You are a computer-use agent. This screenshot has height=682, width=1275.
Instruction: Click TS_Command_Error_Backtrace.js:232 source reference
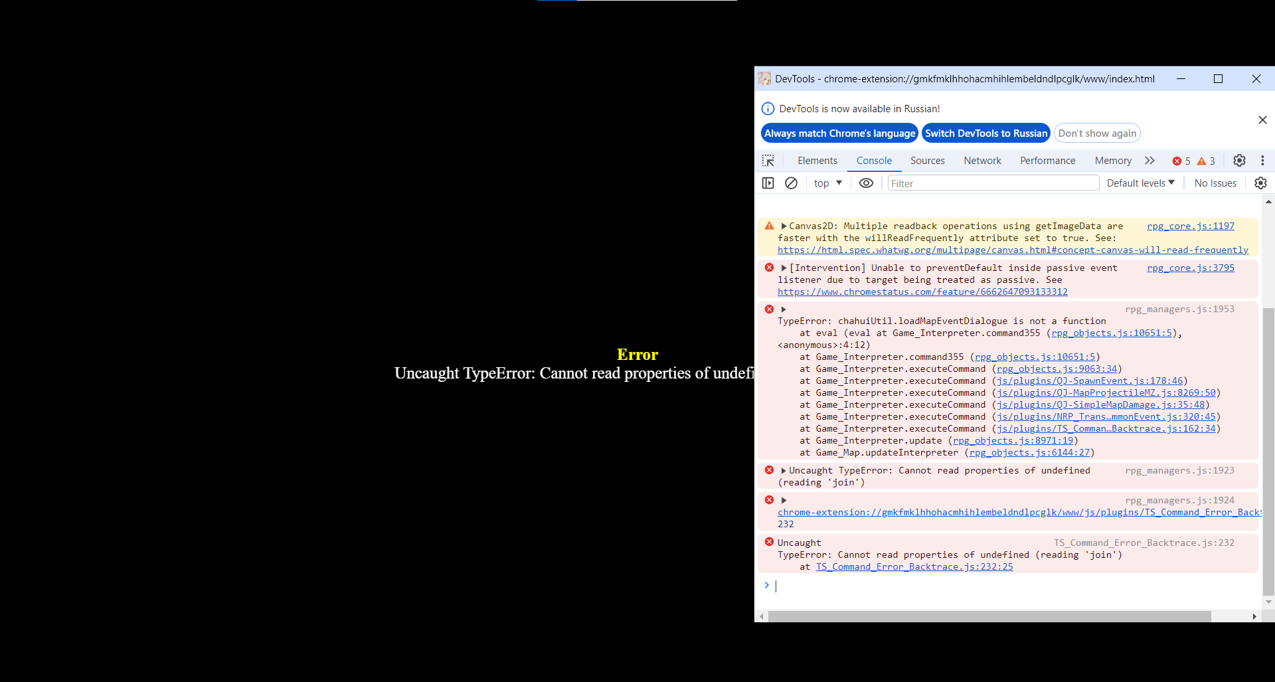1144,543
